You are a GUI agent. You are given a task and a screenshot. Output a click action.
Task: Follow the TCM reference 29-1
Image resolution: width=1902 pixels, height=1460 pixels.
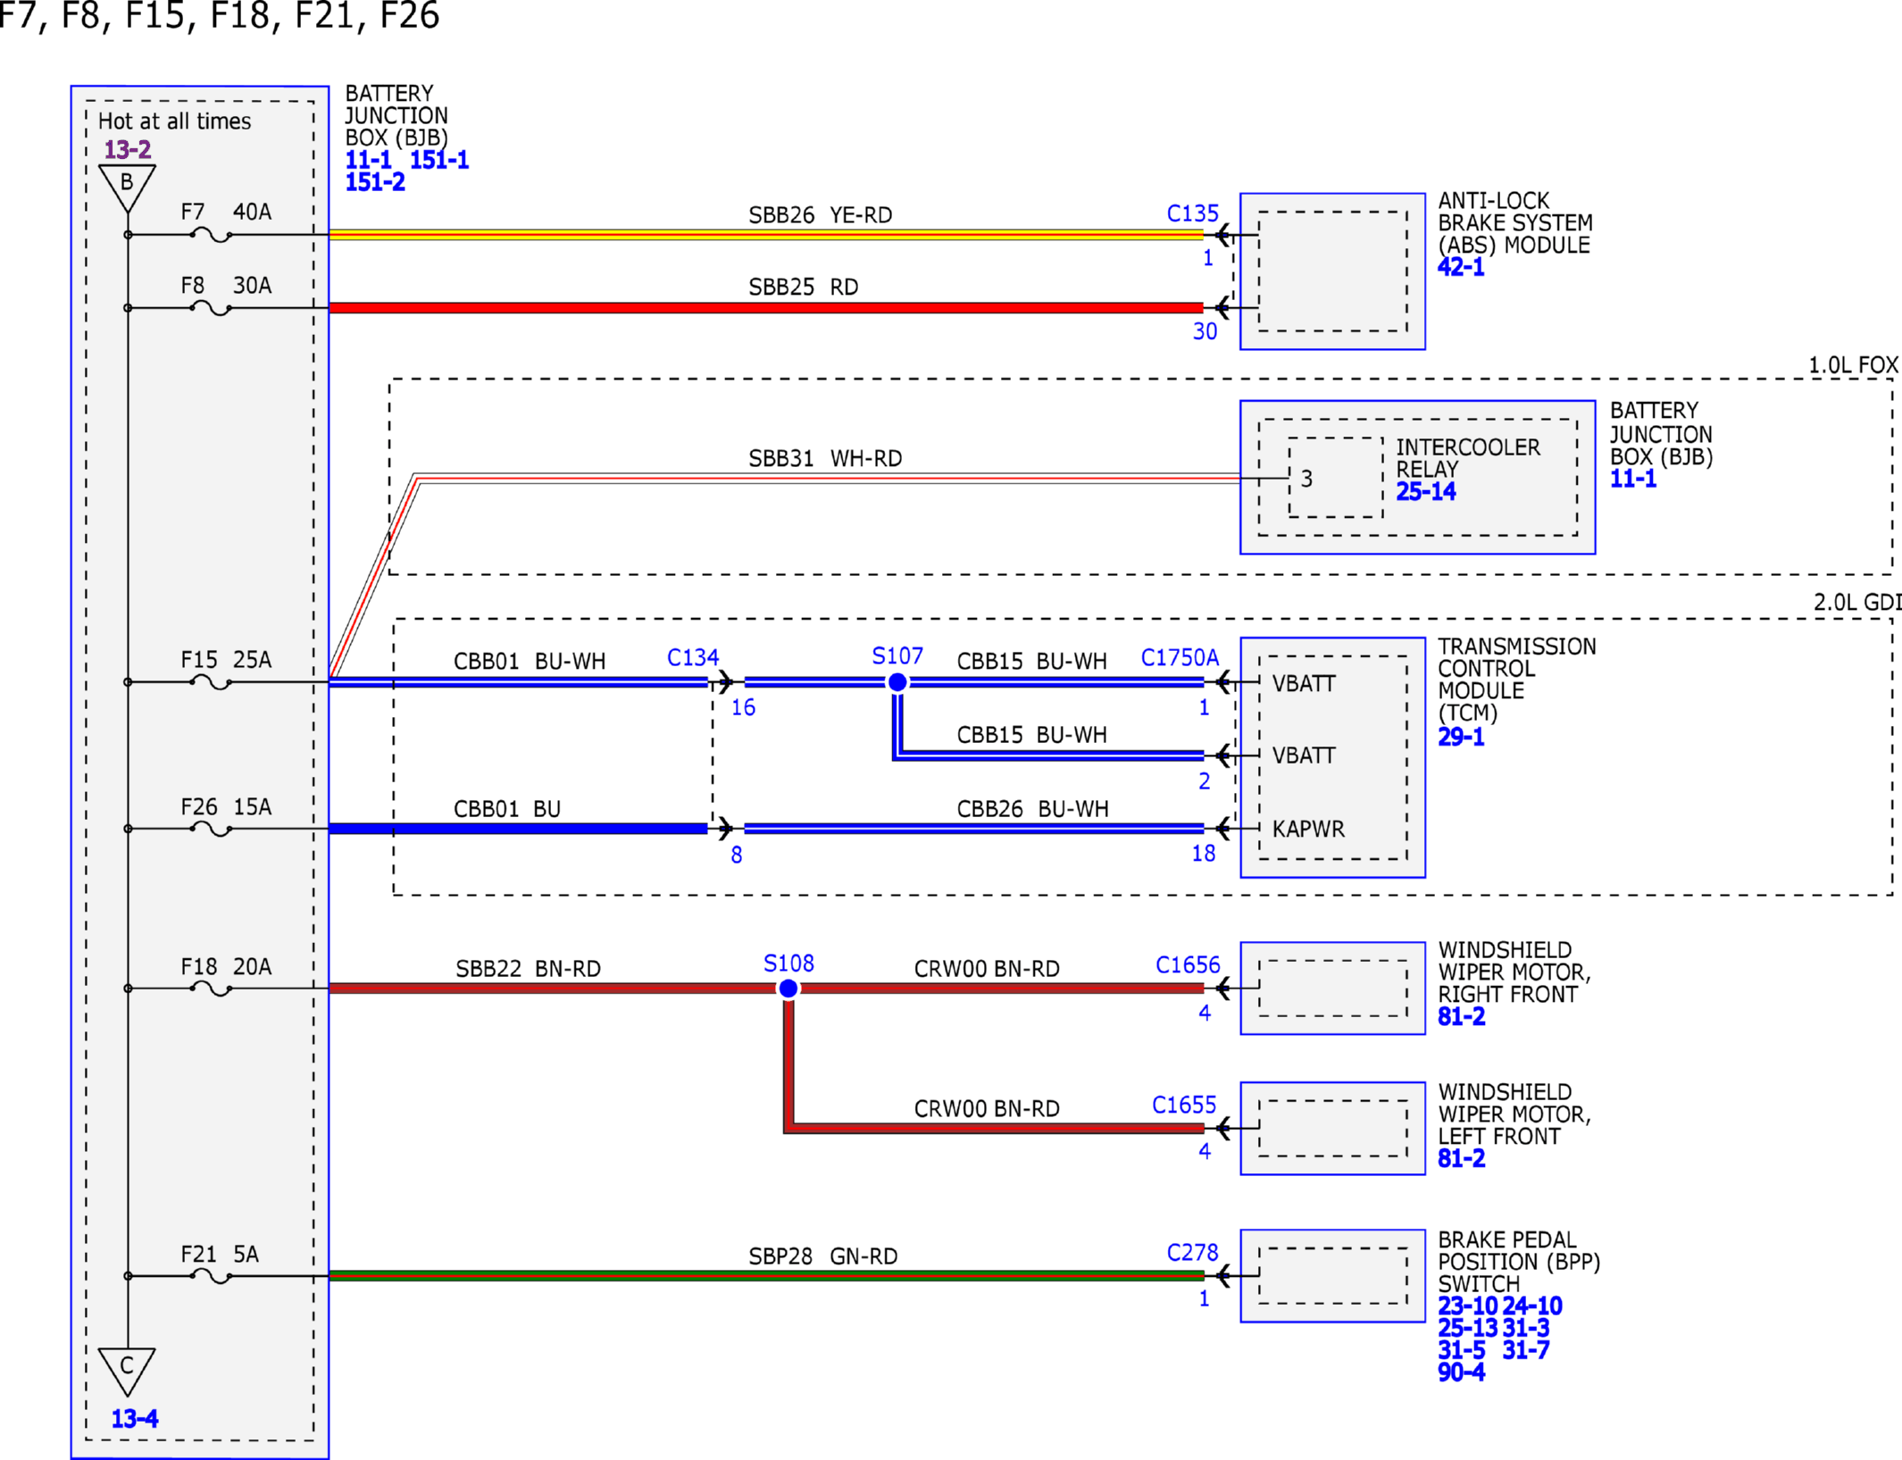(x=1461, y=737)
